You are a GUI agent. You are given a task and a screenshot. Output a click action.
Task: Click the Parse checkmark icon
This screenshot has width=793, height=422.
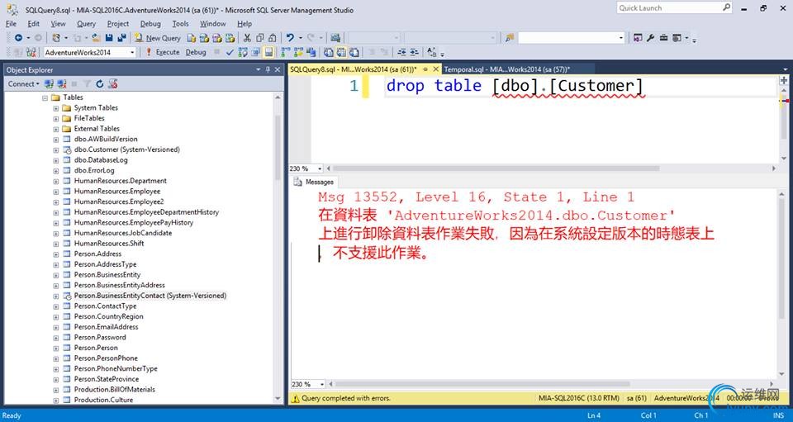tap(230, 52)
